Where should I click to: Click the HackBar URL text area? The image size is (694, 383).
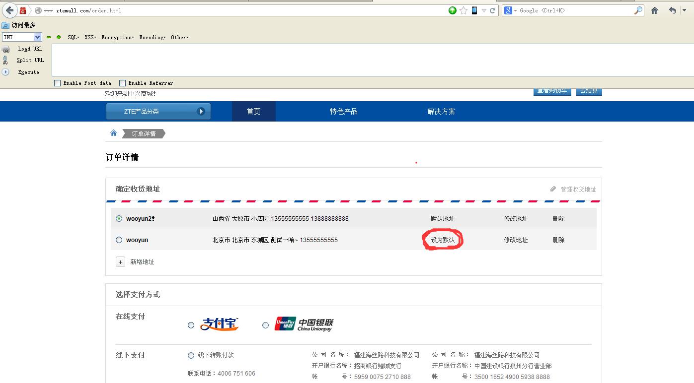point(373,60)
